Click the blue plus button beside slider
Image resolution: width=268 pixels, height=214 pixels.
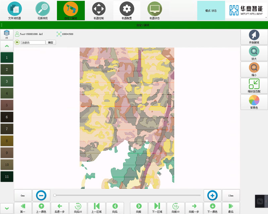212,195
